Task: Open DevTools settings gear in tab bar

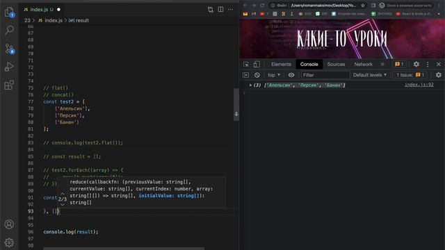Action: tap(416, 65)
